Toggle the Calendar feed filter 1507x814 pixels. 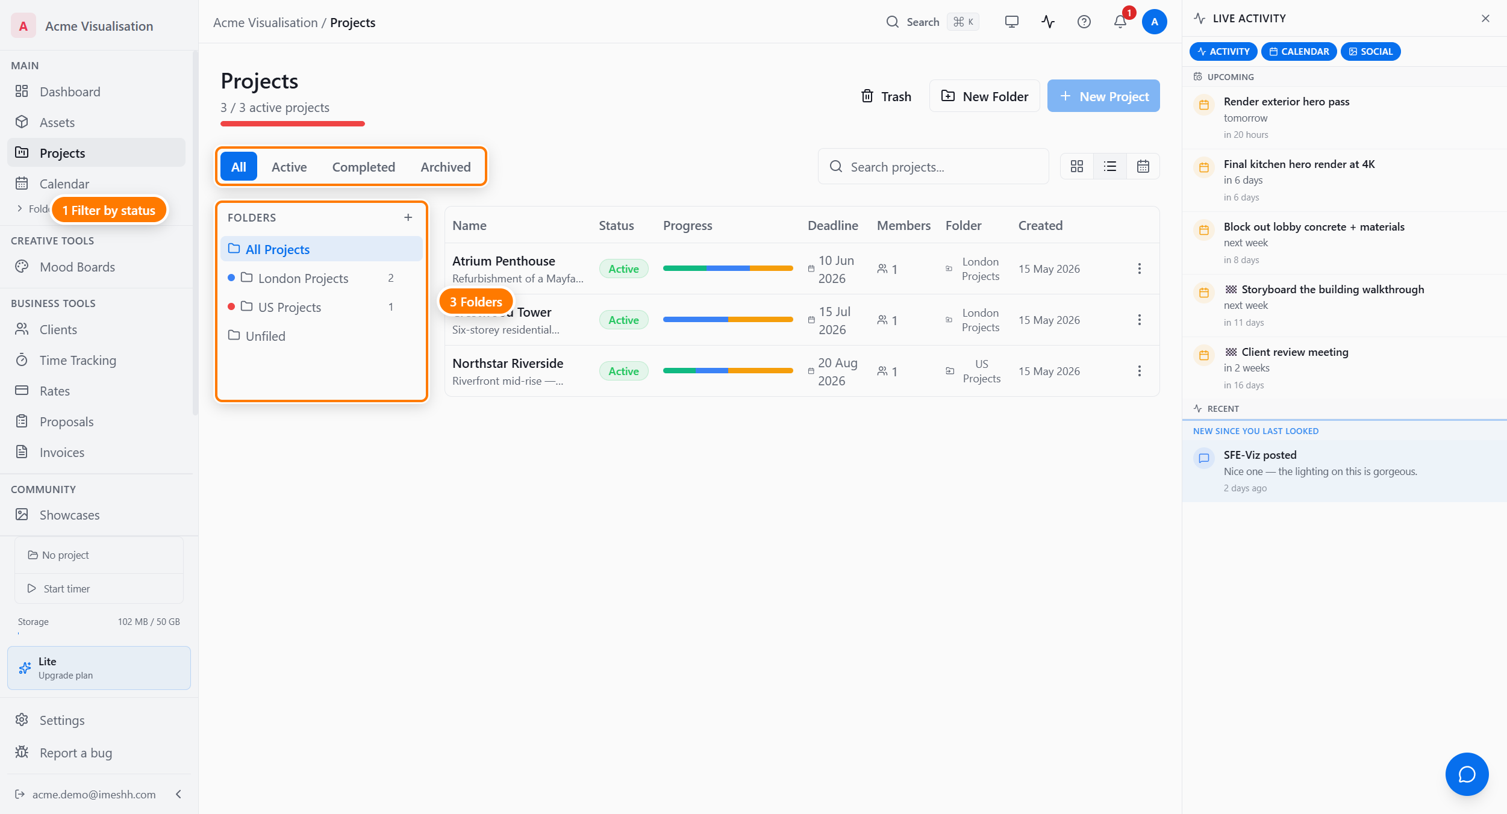1299,52
